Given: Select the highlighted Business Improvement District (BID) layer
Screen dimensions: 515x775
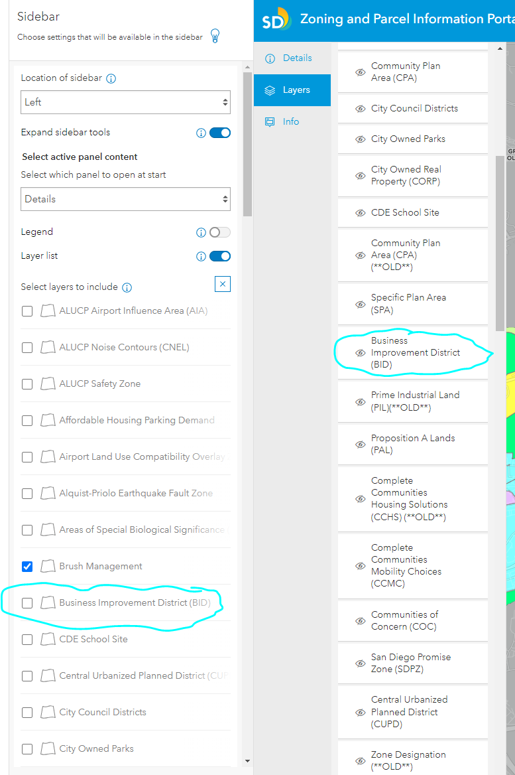Looking at the screenshot, I should pyautogui.click(x=413, y=353).
